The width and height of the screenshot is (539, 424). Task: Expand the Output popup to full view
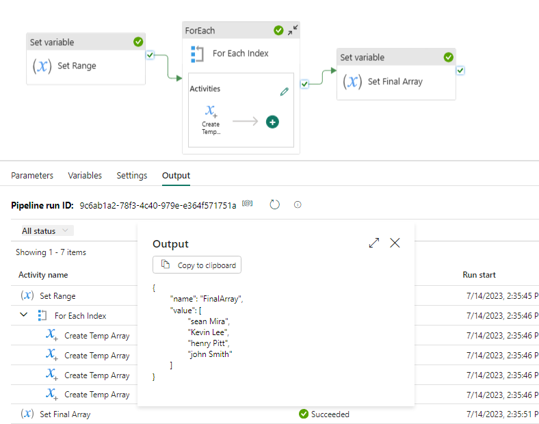pos(374,243)
